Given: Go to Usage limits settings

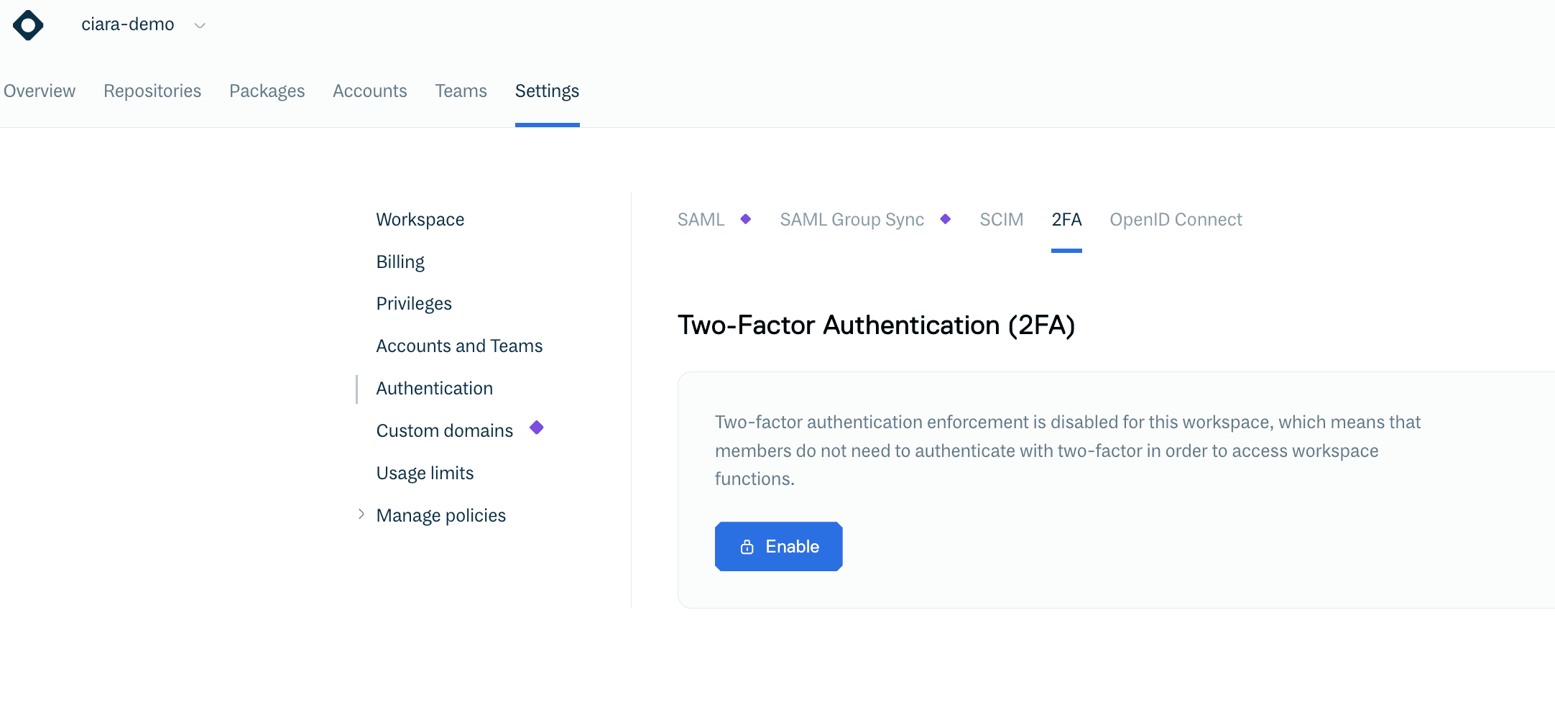Looking at the screenshot, I should click(x=425, y=473).
